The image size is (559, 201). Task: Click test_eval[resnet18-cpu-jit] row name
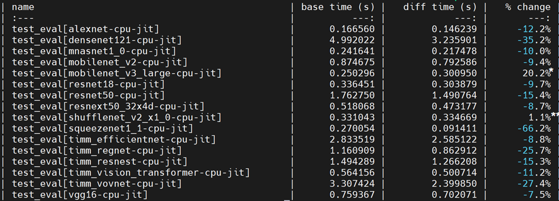point(88,84)
